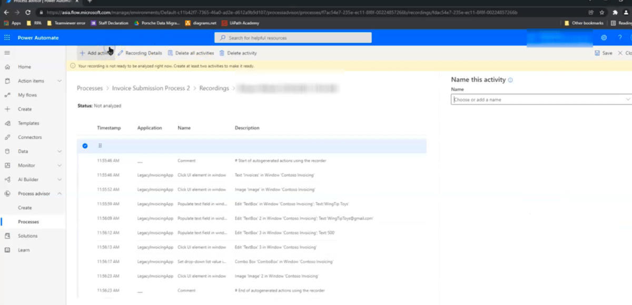
Task: Click the Templates icon in sidebar
Action: (x=7, y=123)
